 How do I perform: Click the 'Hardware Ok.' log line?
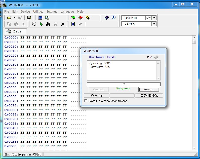[x=100, y=67]
